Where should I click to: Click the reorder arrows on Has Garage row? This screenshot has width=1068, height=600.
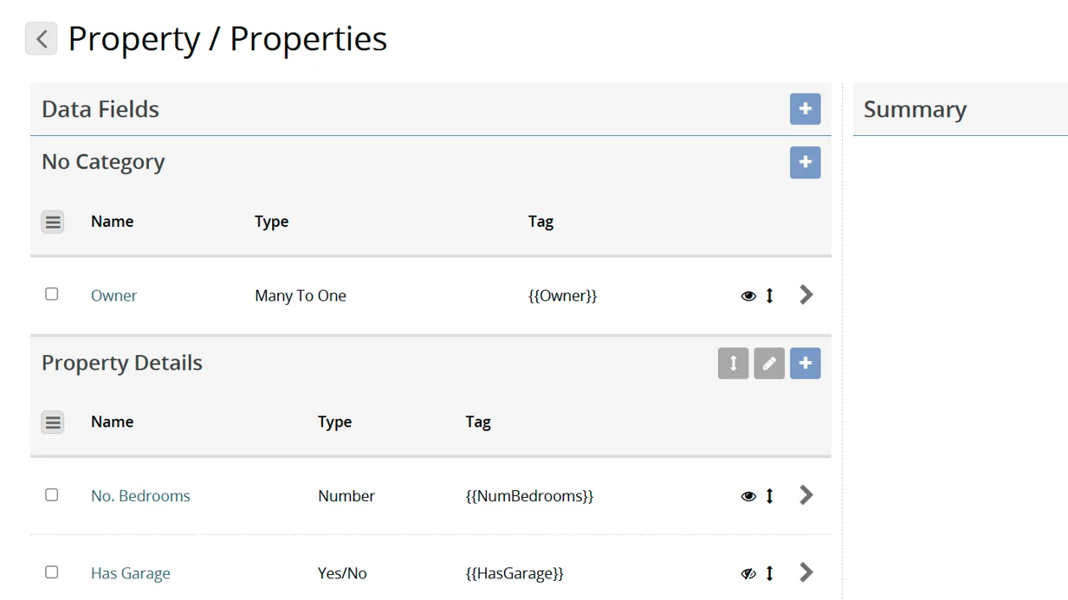coord(769,573)
